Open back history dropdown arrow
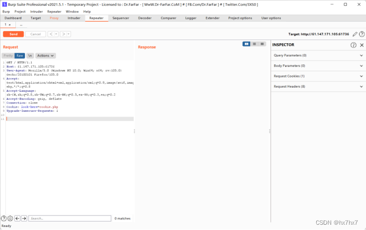Screen dimensions: 366x230 [x=56, y=34]
